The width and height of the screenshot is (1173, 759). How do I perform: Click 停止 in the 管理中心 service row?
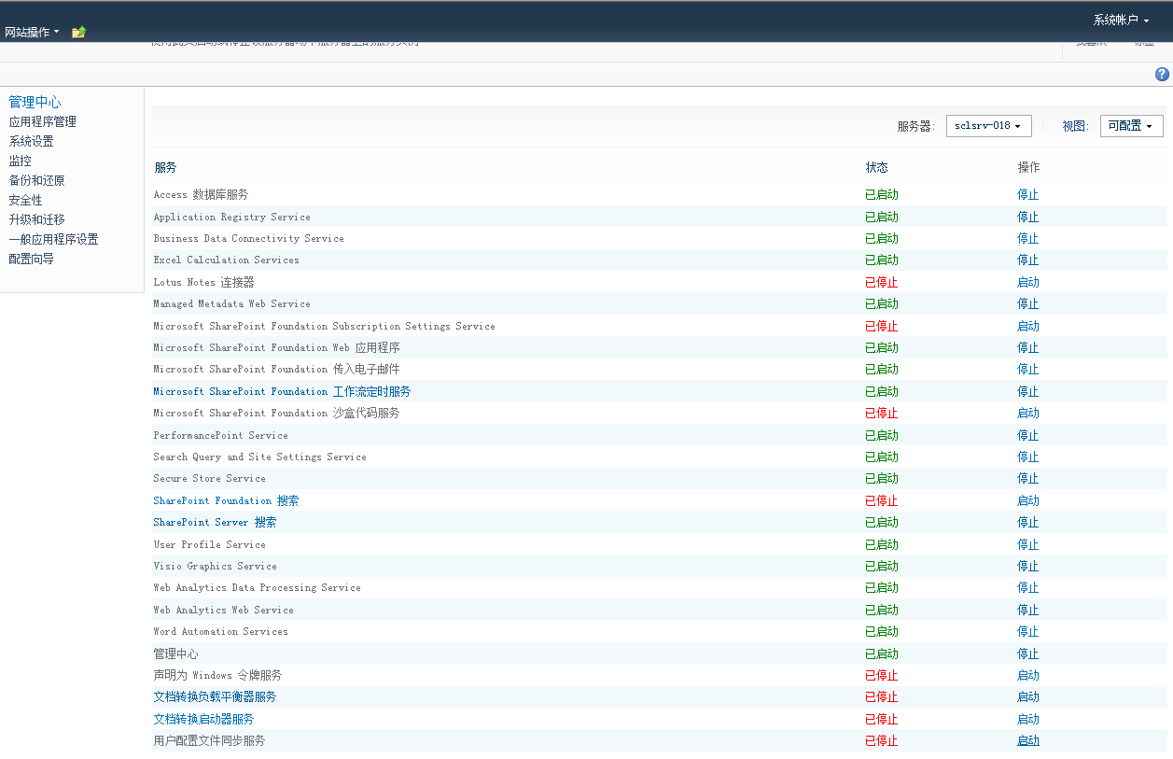click(1027, 654)
